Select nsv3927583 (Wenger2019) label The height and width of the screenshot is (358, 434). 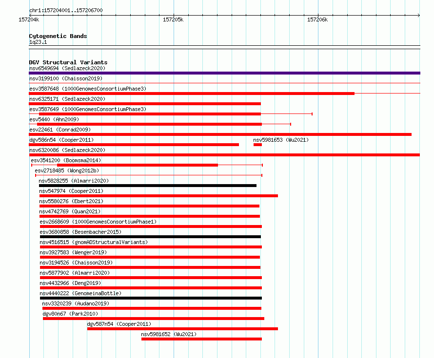tap(73, 252)
